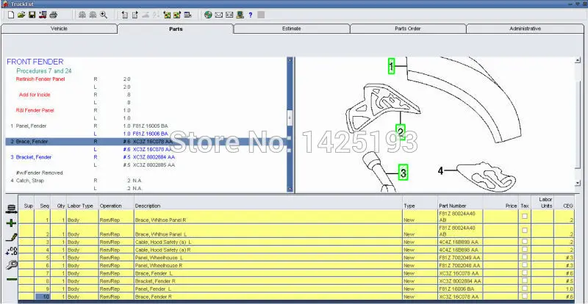The height and width of the screenshot is (304, 588).
Task: Switch to the Vehicle tab
Action: tap(60, 29)
